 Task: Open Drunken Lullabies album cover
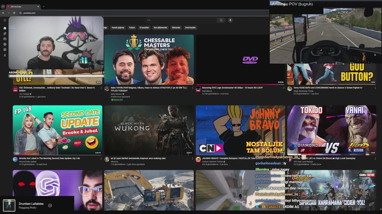pos(9,205)
